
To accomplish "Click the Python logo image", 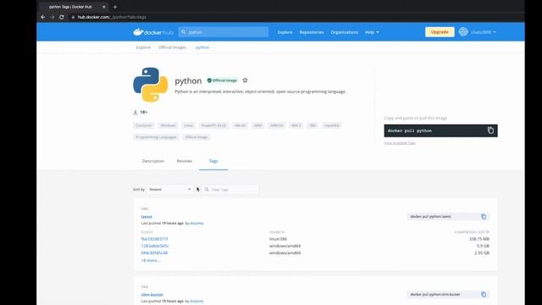I will click(x=151, y=85).
